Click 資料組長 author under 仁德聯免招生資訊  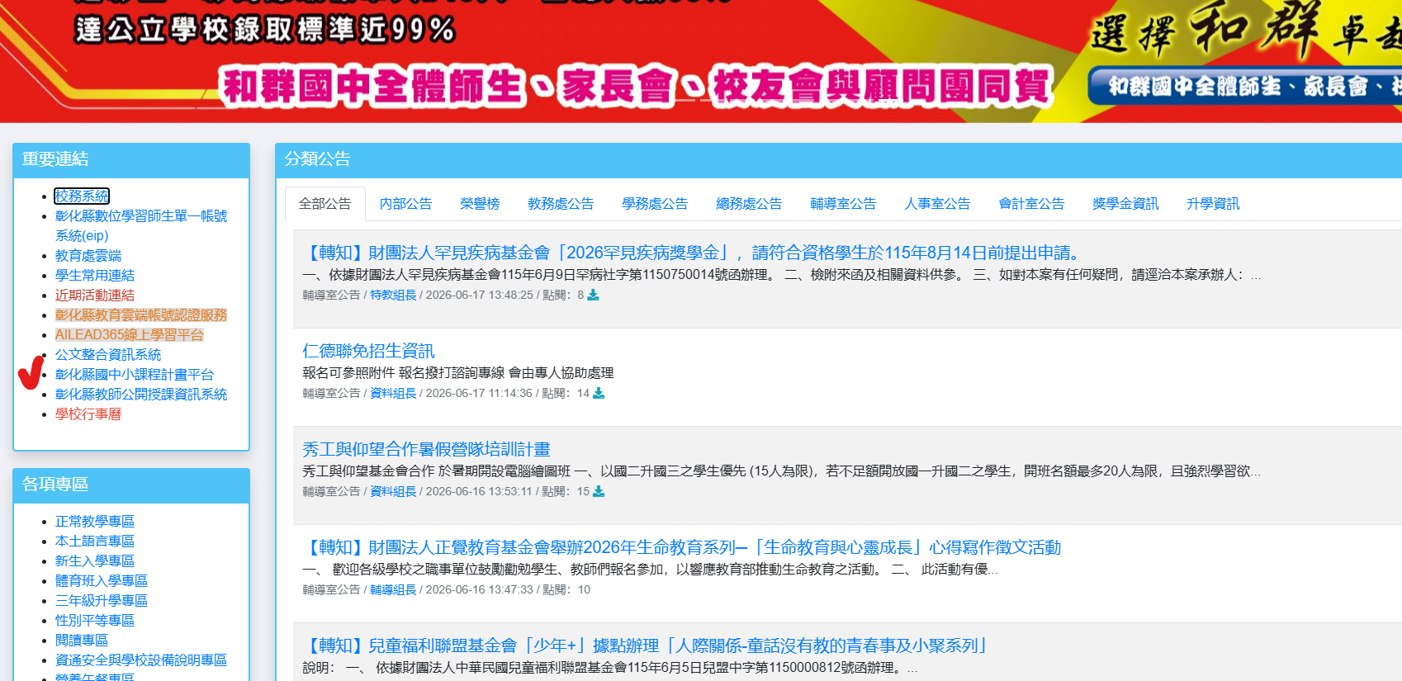pyautogui.click(x=393, y=393)
